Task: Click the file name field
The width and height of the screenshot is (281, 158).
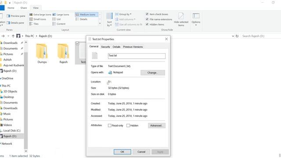Action: click(x=137, y=56)
